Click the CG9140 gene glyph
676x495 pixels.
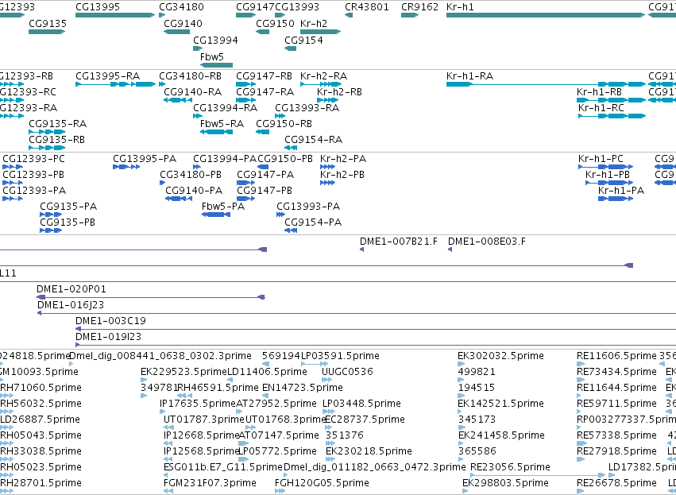[x=177, y=32]
